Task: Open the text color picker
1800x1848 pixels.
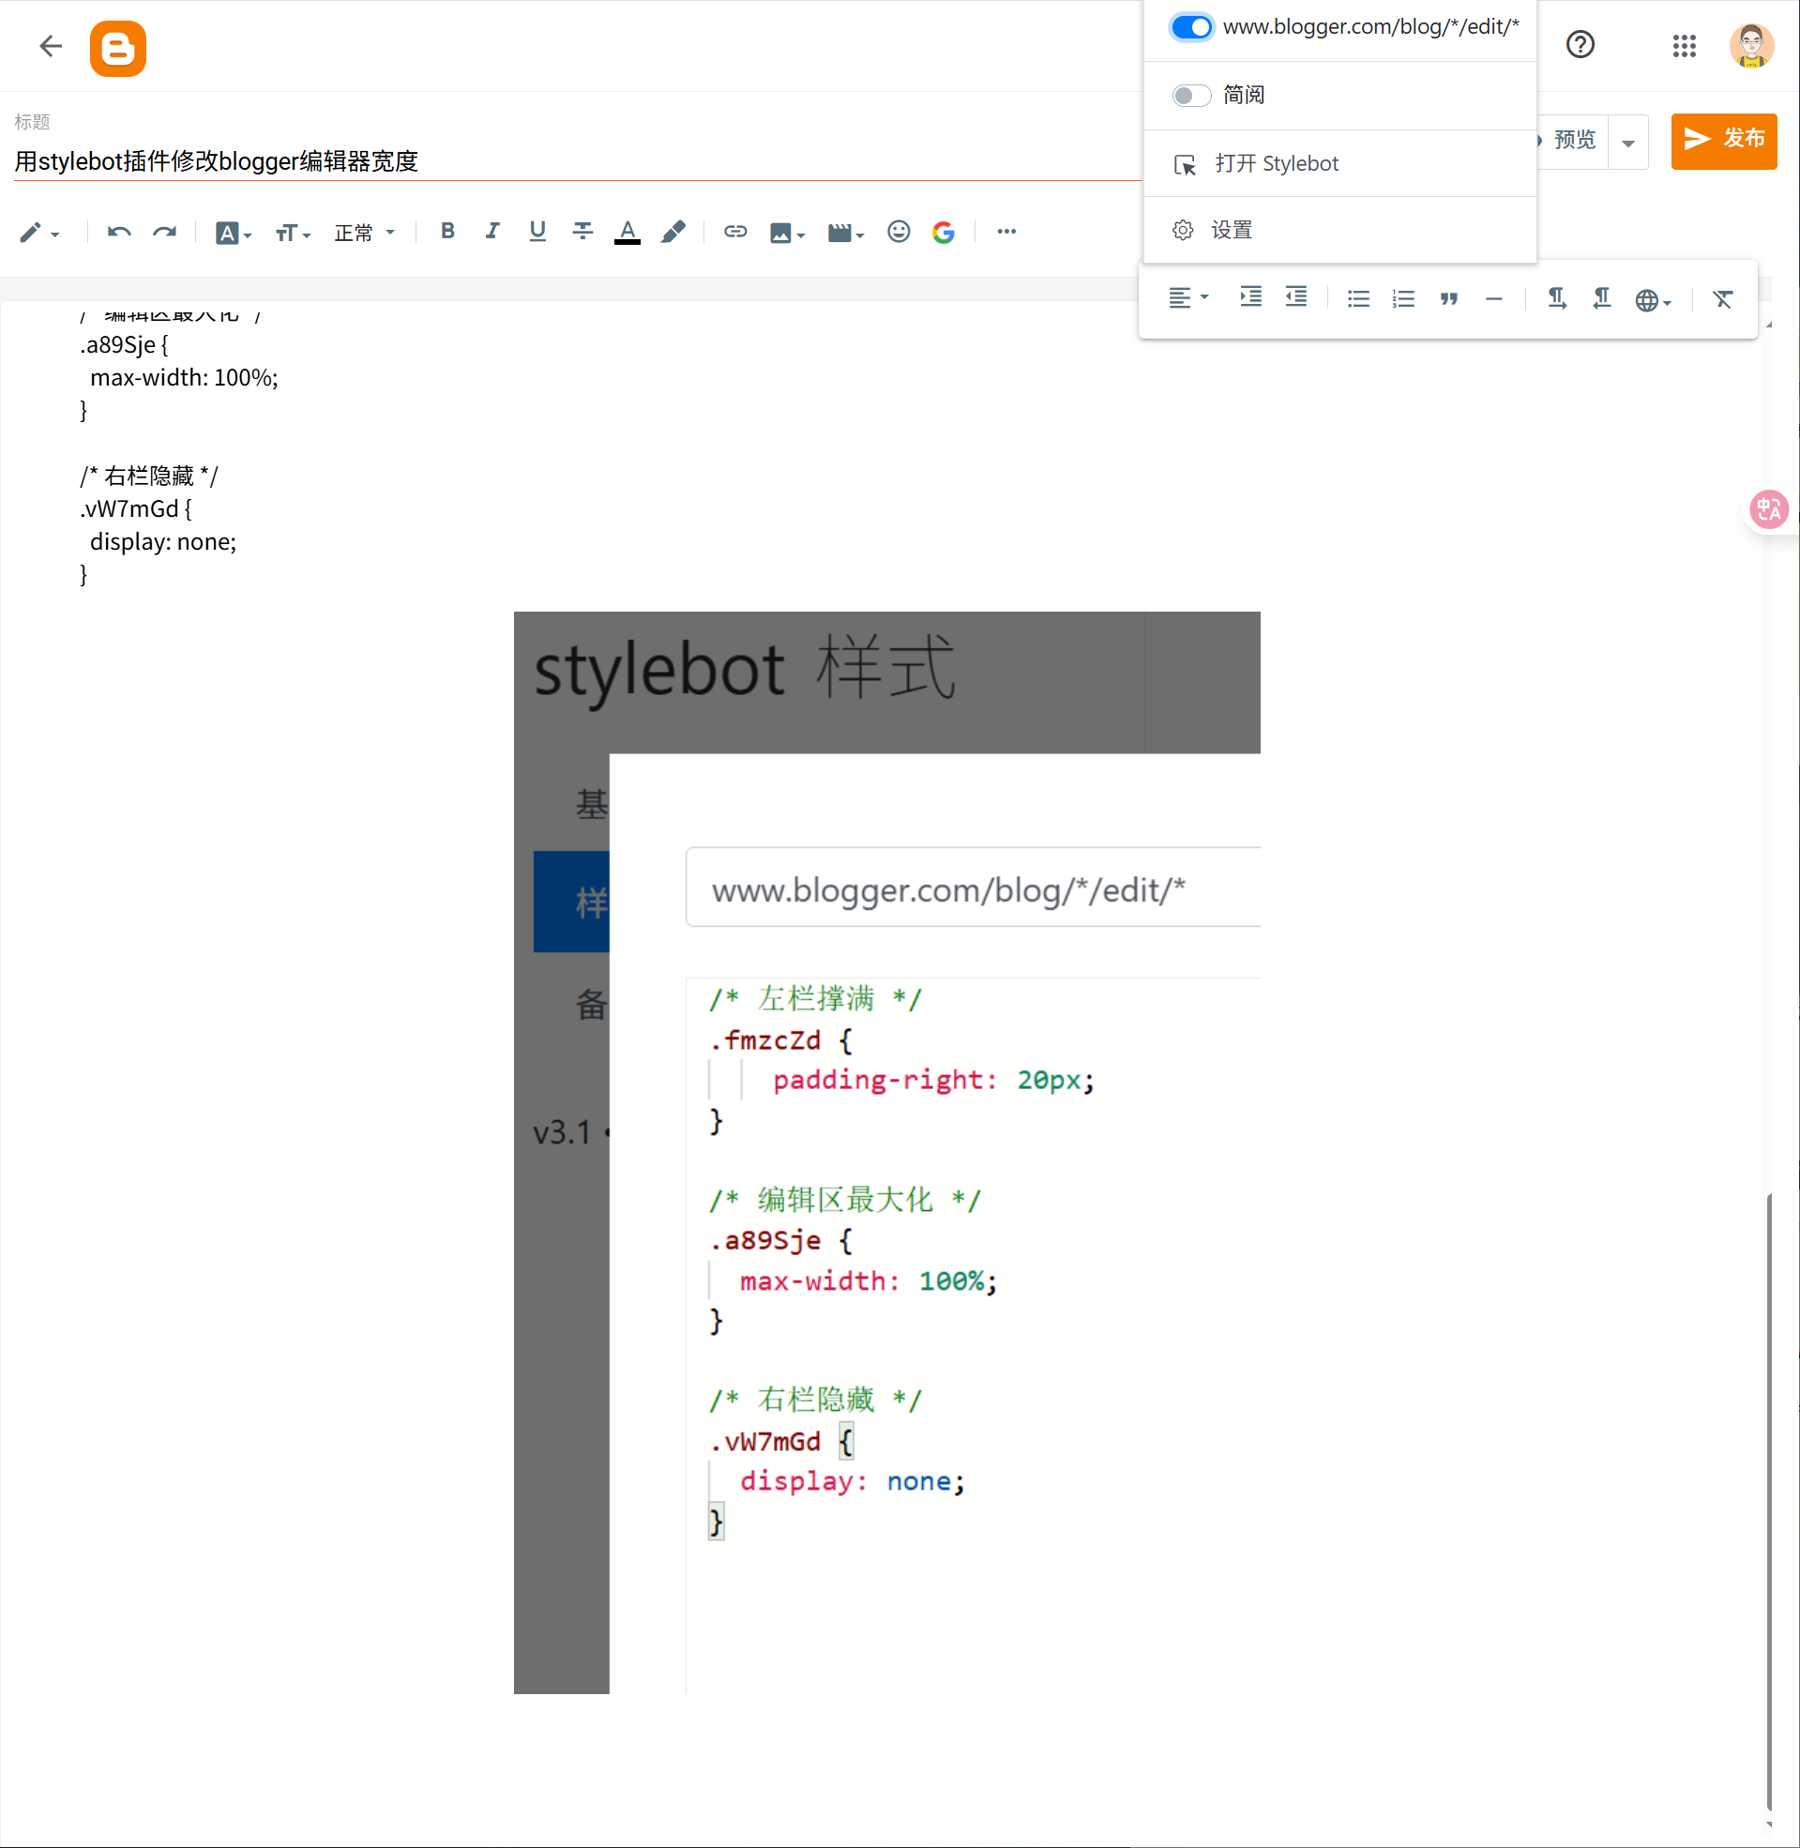Action: [x=627, y=232]
